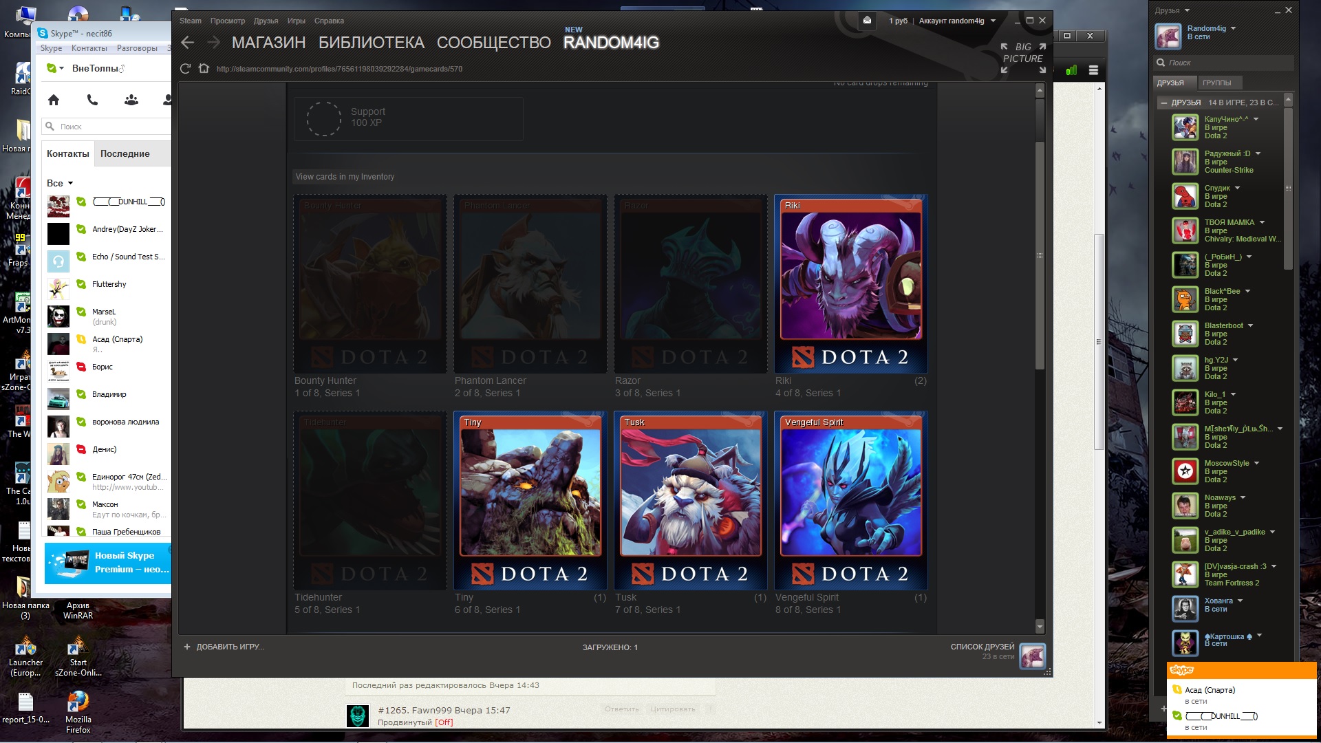Open Новый Skype Premium banner
Screen dimensions: 1321x743
[107, 563]
